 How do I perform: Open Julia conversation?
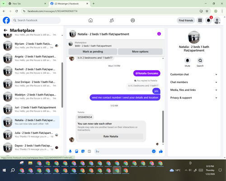click(x=31, y=135)
